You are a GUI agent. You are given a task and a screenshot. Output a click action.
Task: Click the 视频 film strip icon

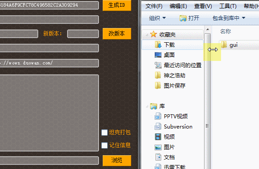[x=158, y=137]
